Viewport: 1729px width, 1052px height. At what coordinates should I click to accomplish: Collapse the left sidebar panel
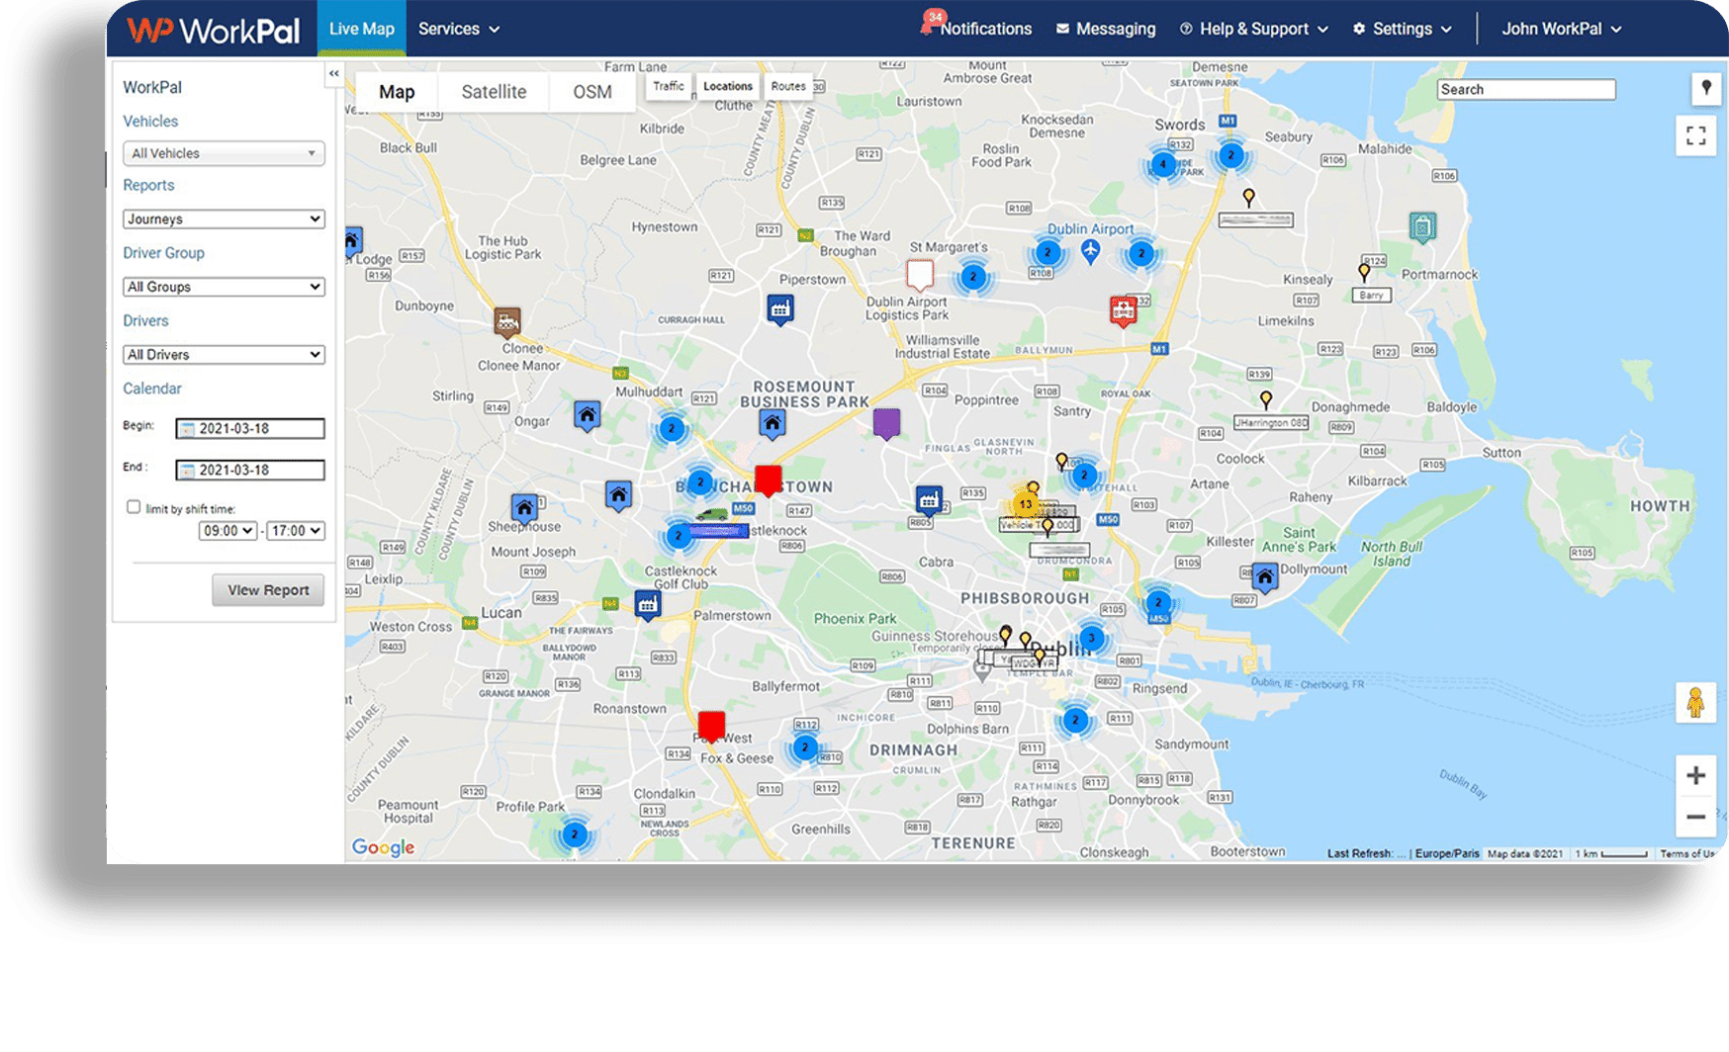point(333,74)
